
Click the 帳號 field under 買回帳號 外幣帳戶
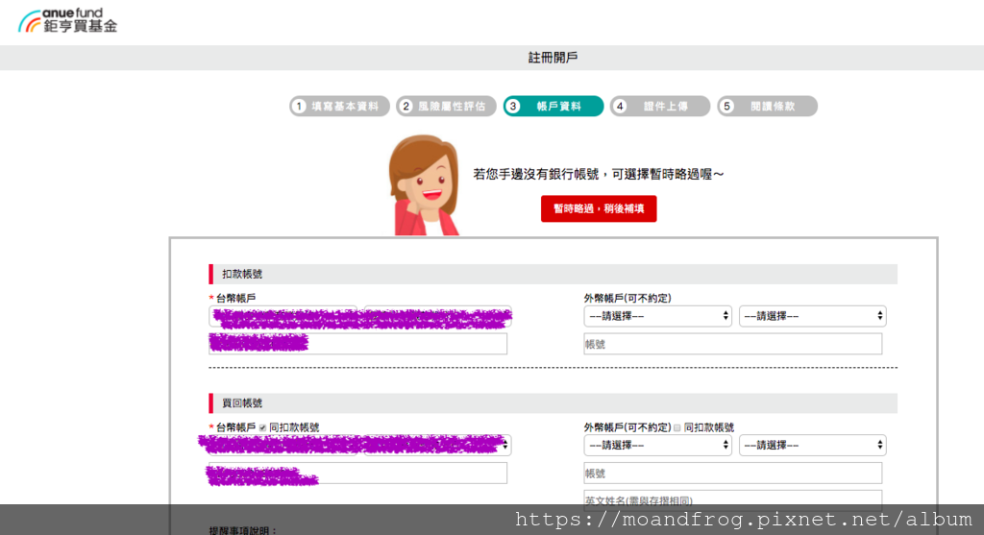click(x=732, y=473)
